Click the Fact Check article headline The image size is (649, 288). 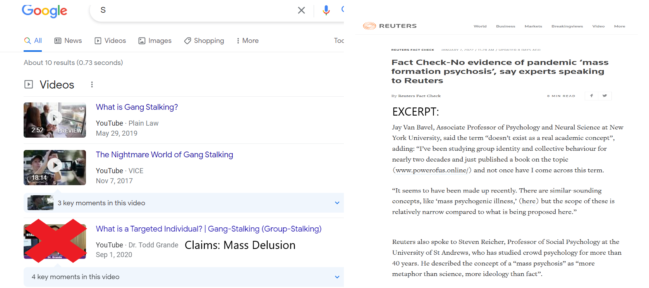click(500, 72)
